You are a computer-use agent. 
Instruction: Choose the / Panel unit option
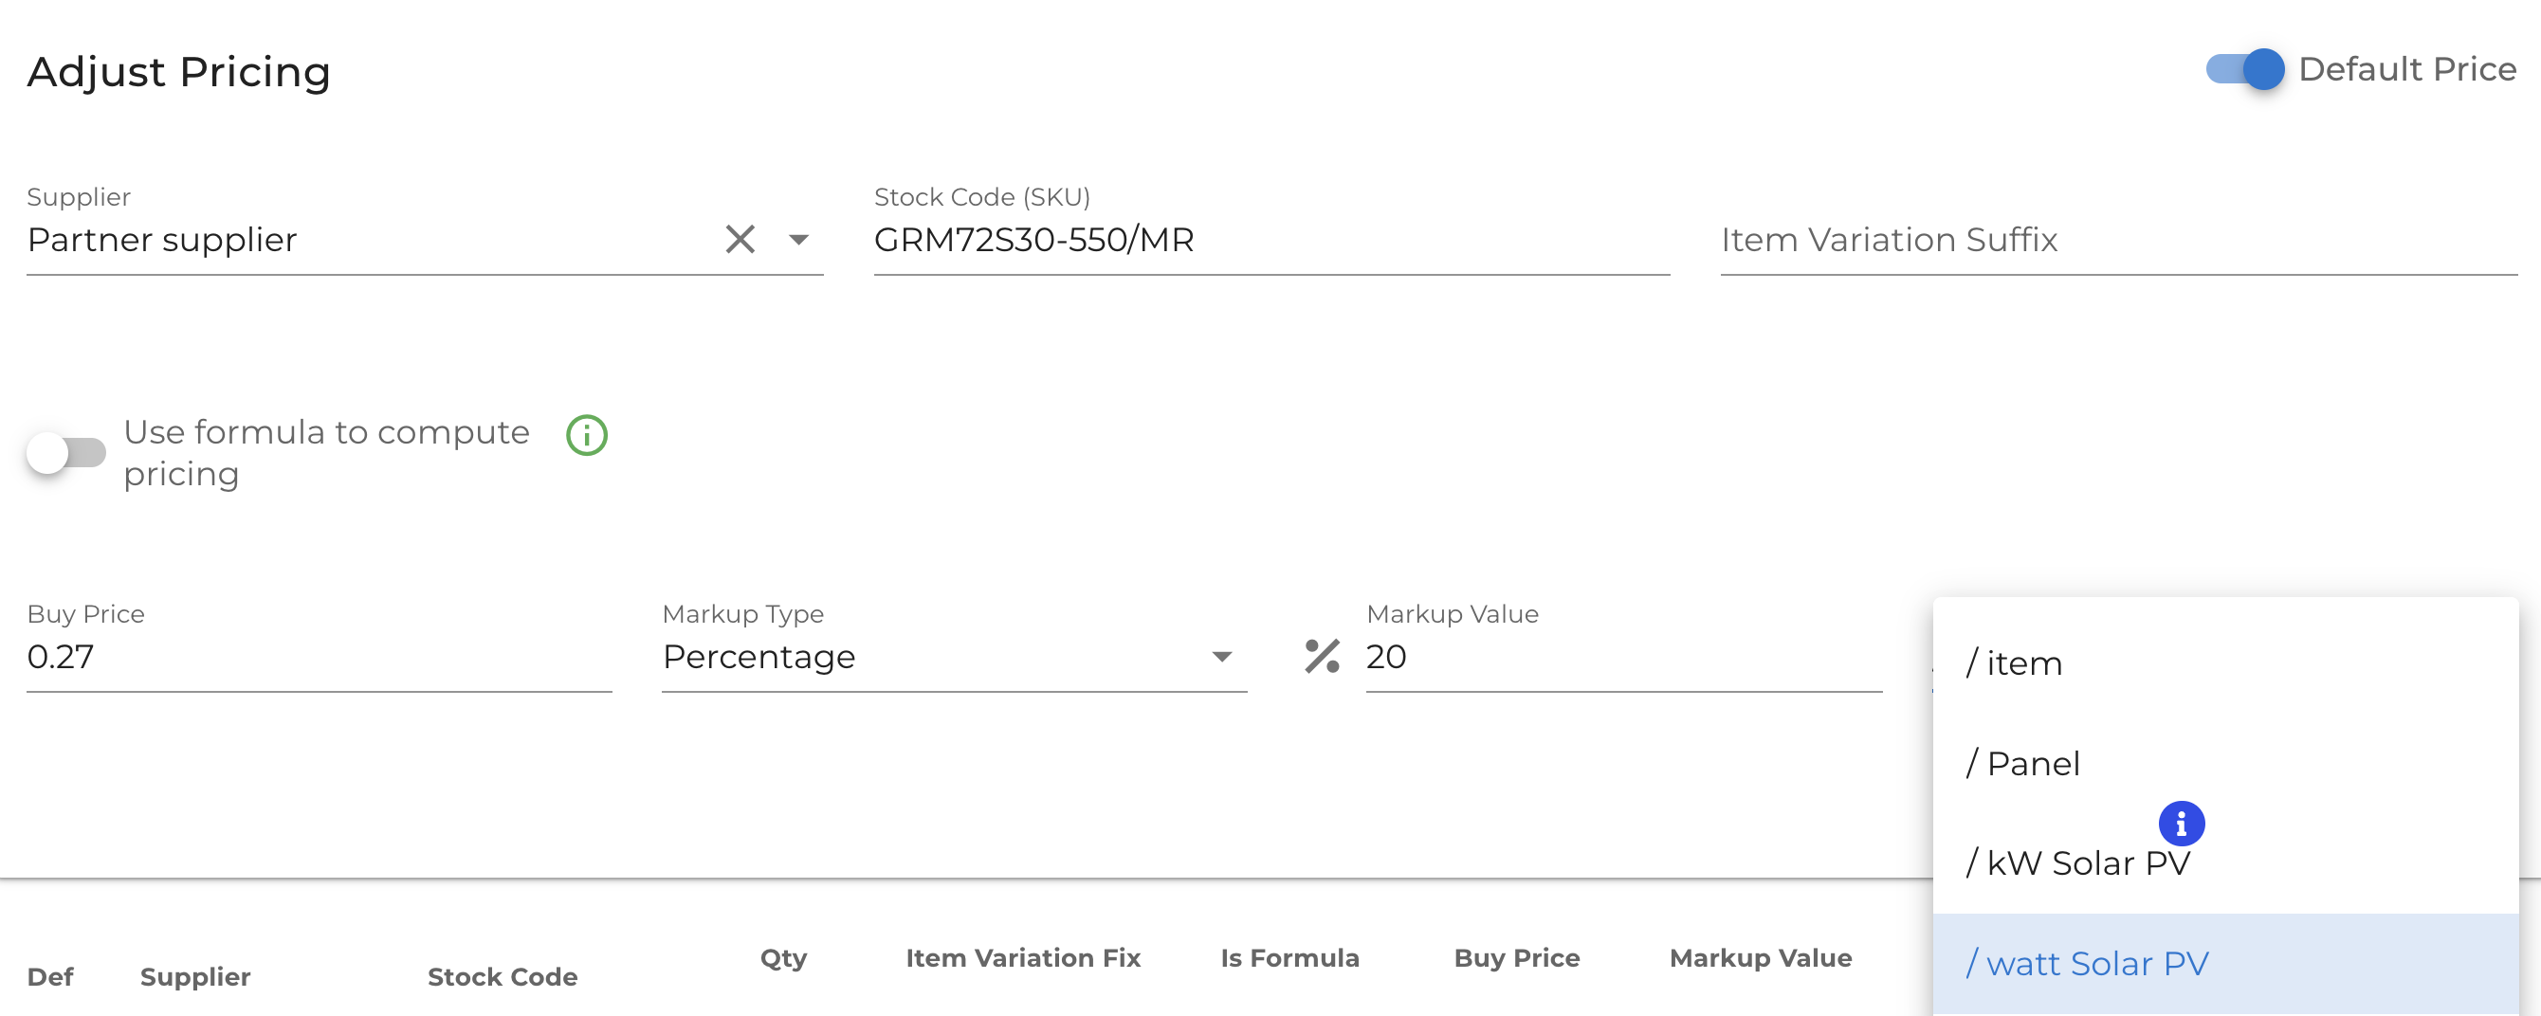click(2225, 764)
